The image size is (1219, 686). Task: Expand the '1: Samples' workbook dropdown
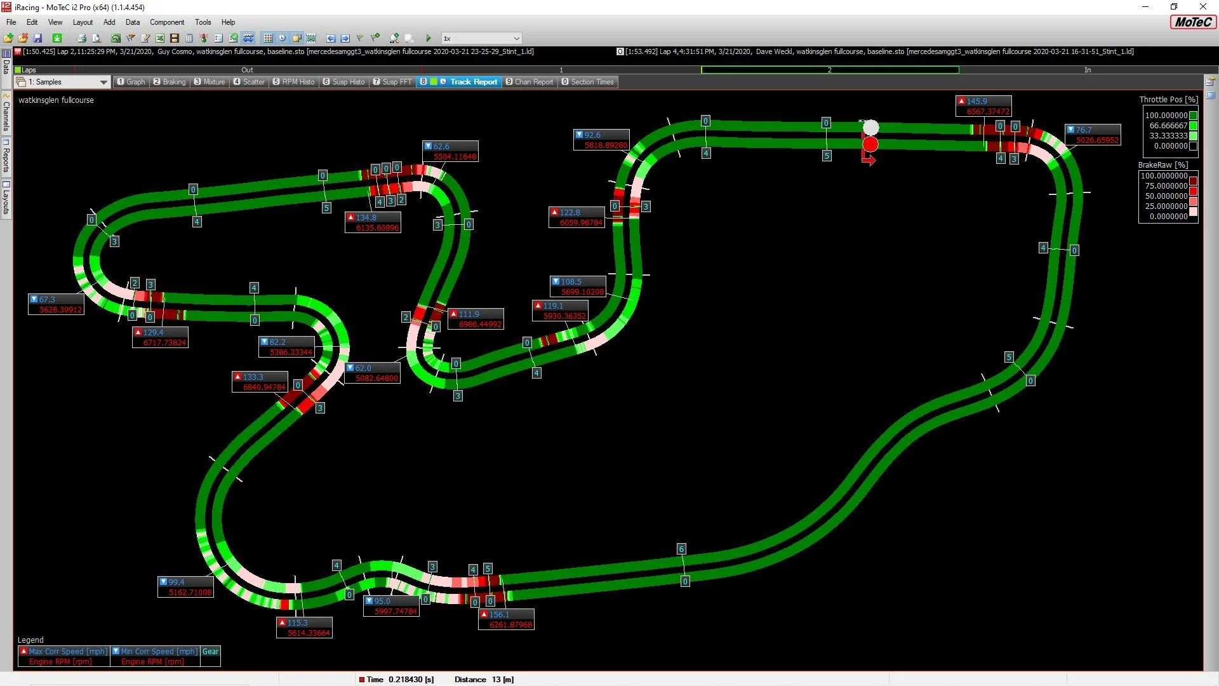coord(103,82)
